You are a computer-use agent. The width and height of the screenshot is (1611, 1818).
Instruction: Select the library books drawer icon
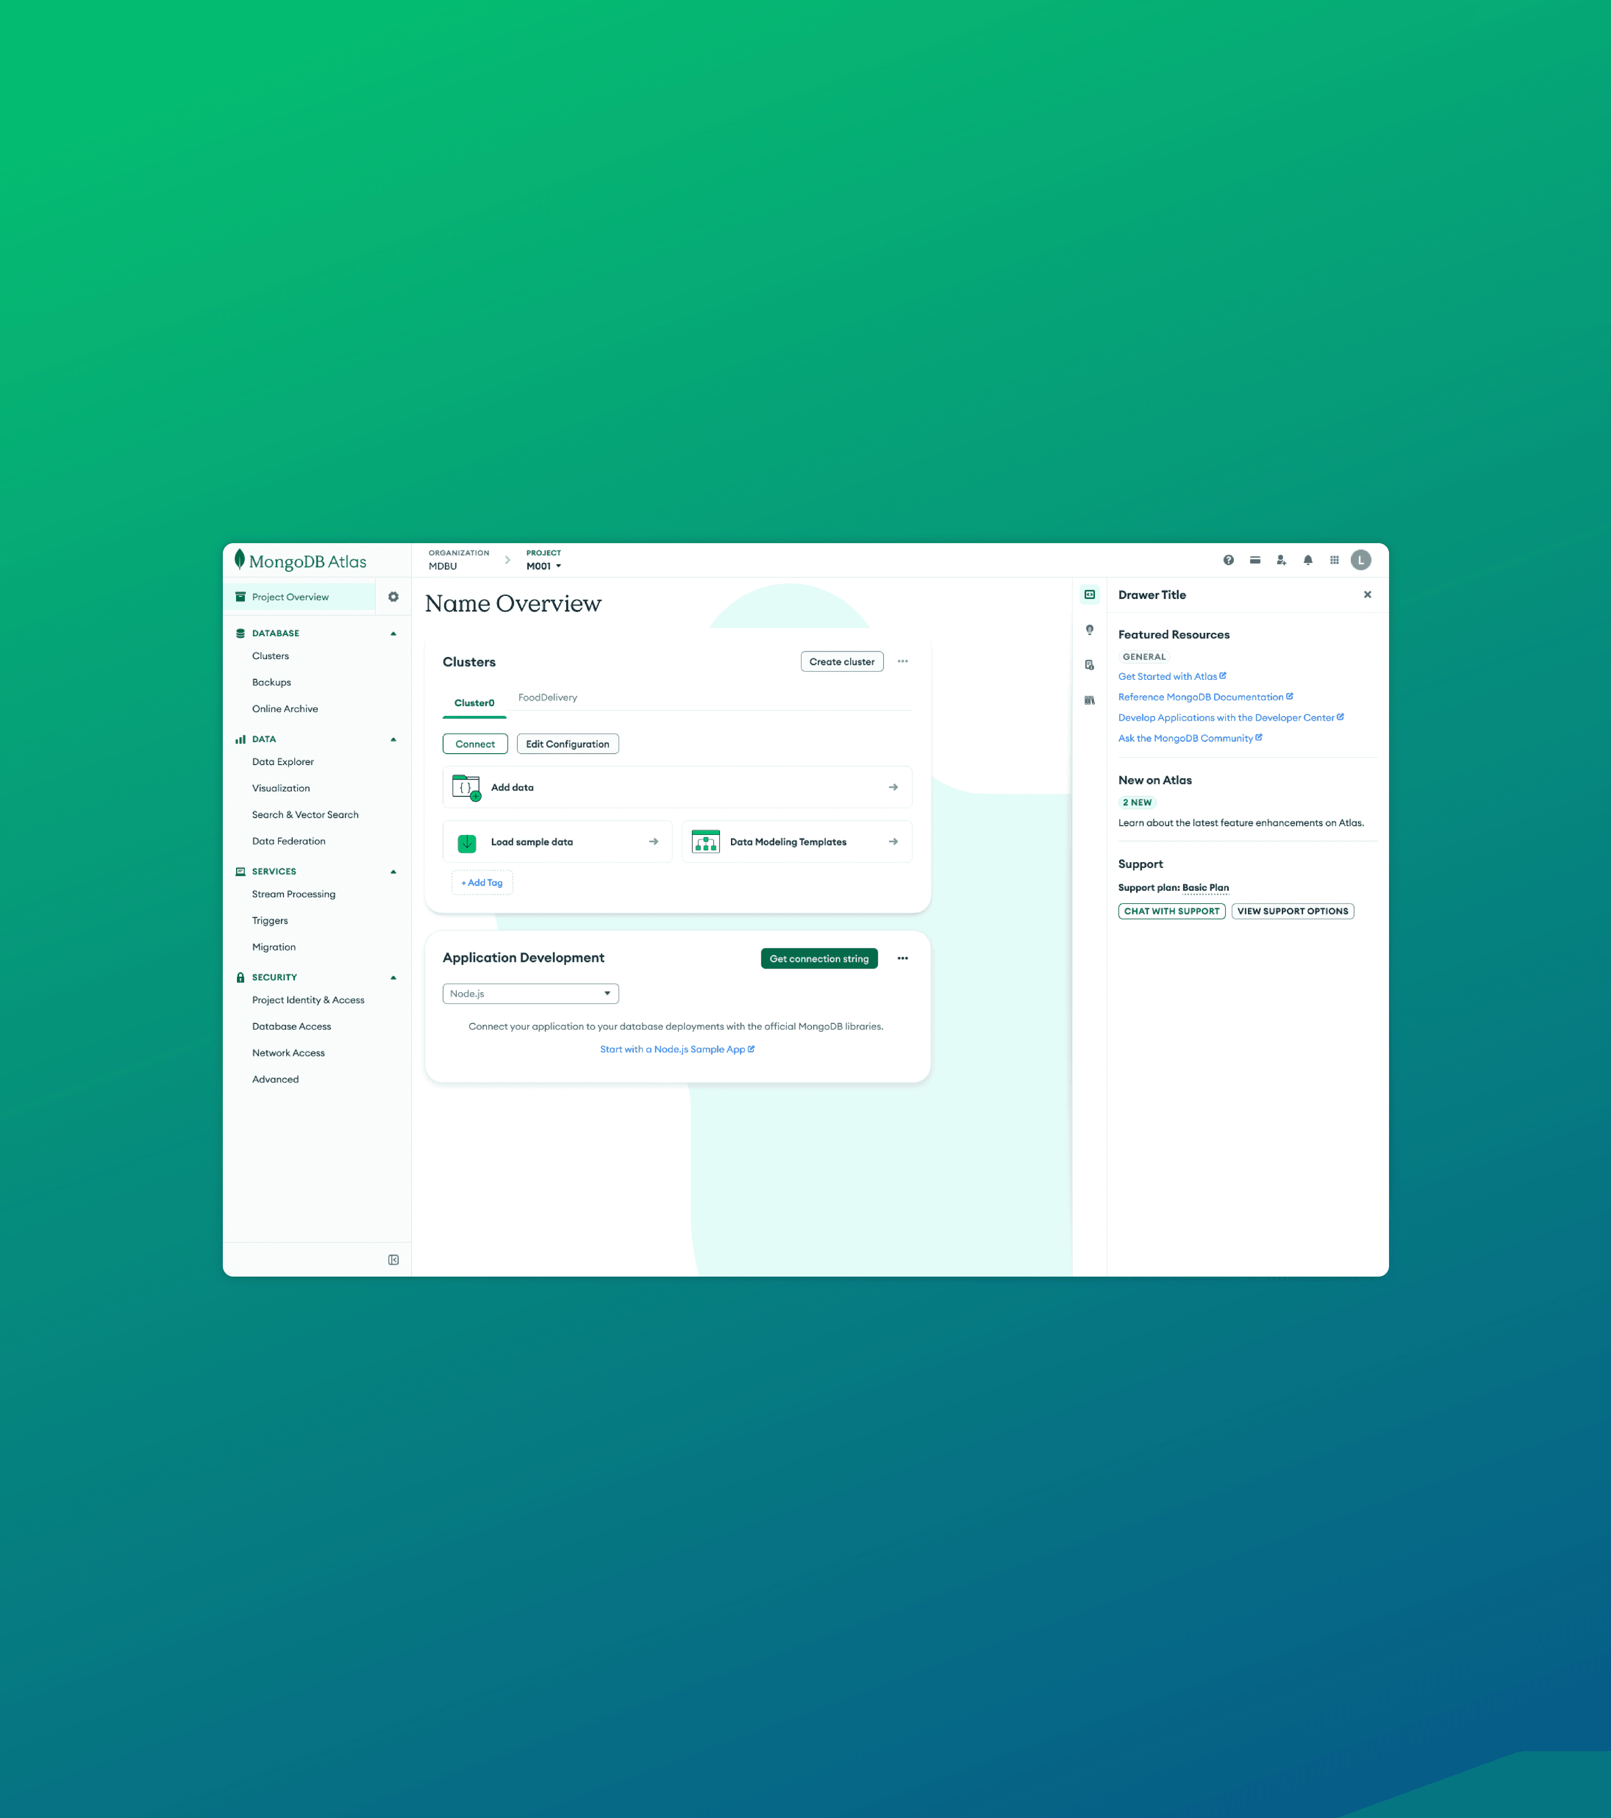[1090, 700]
